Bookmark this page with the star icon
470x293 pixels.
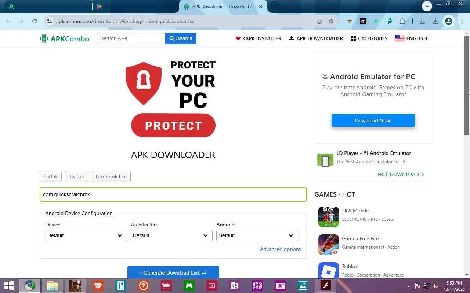pos(331,21)
